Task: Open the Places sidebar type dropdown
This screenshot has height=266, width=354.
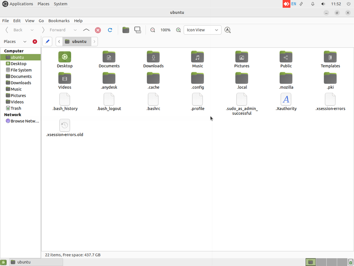Action: coord(25,42)
